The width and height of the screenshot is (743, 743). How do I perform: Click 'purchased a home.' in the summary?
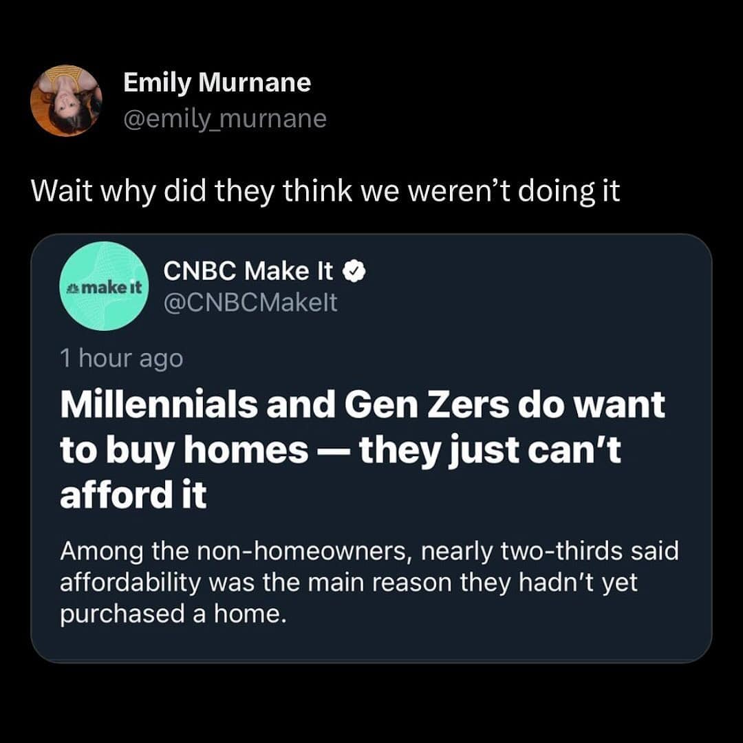tap(172, 614)
